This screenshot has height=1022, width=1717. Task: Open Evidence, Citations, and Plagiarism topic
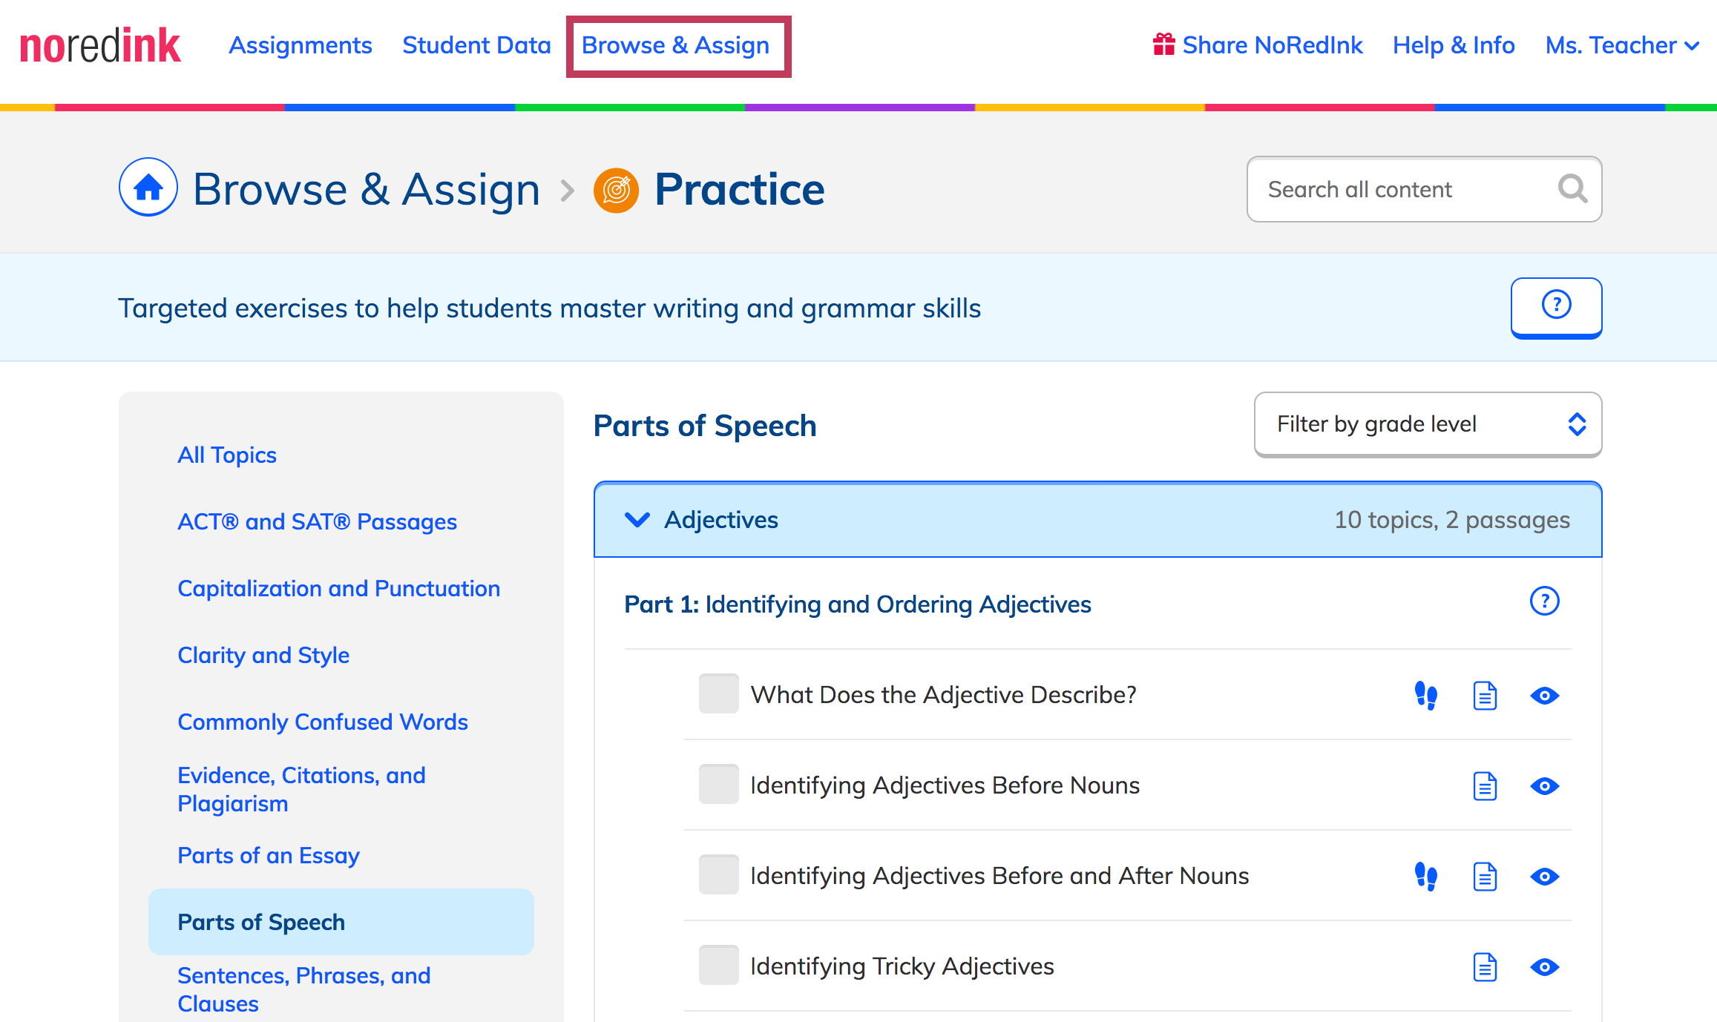point(301,789)
